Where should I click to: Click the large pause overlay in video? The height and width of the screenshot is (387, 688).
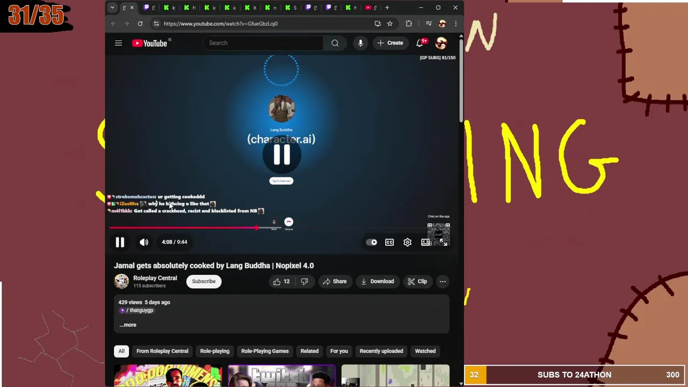click(281, 155)
